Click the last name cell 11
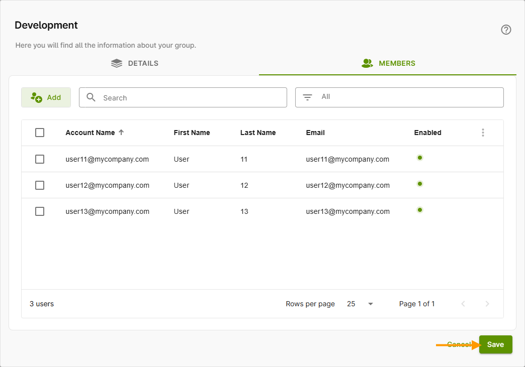525x367 pixels. [x=244, y=159]
